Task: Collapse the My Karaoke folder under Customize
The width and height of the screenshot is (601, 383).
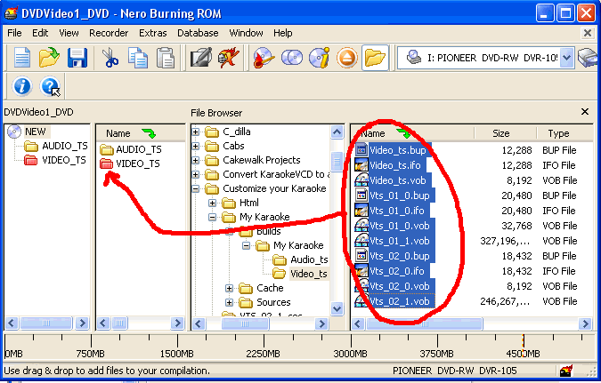Action: (x=212, y=217)
